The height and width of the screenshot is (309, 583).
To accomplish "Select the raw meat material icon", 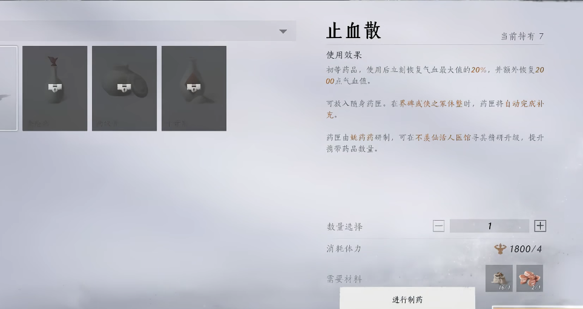I will pyautogui.click(x=530, y=278).
